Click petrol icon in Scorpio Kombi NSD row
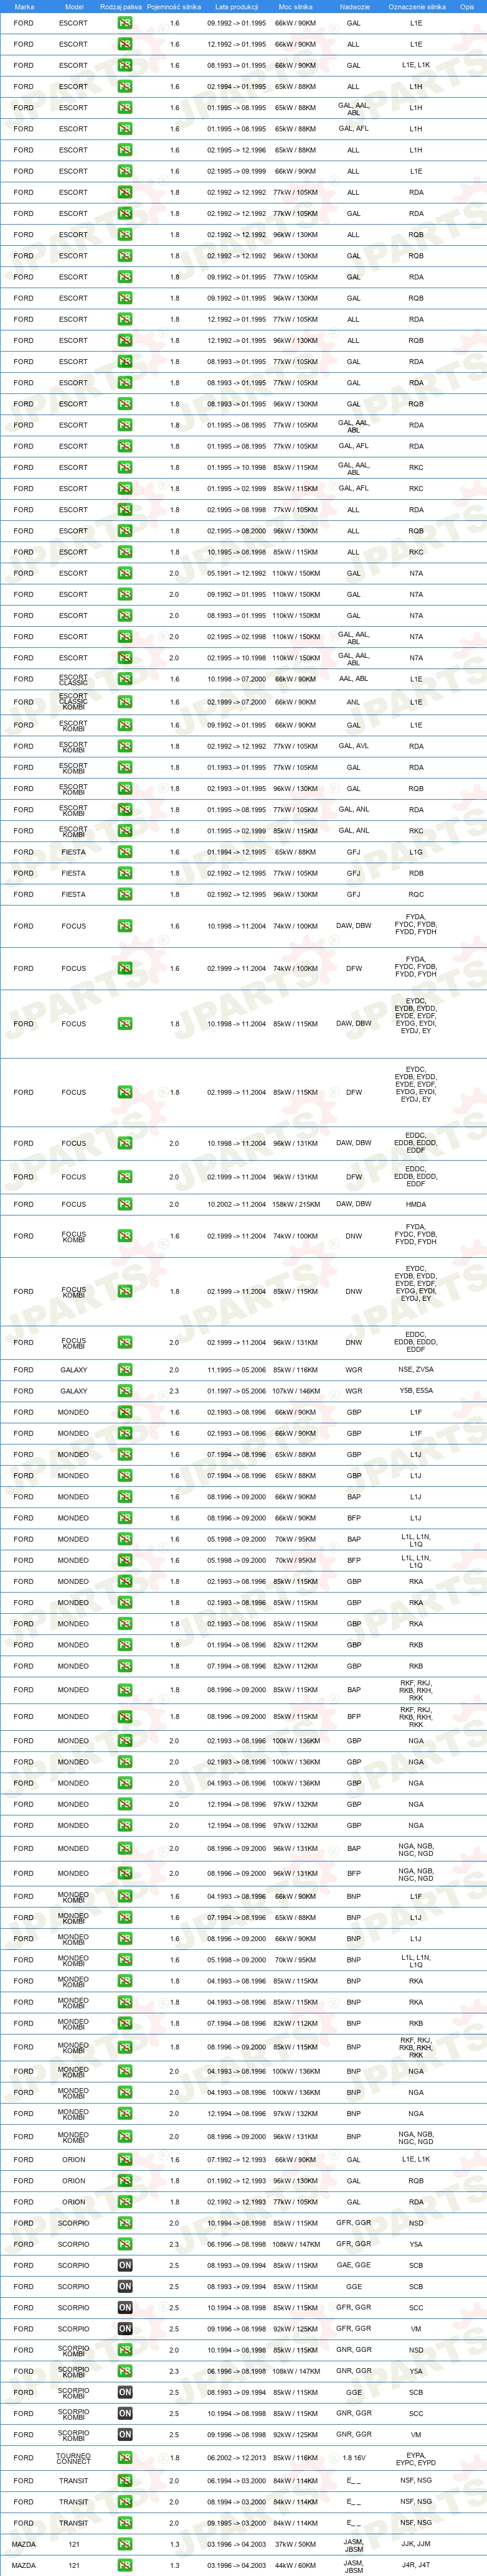 [x=125, y=2350]
